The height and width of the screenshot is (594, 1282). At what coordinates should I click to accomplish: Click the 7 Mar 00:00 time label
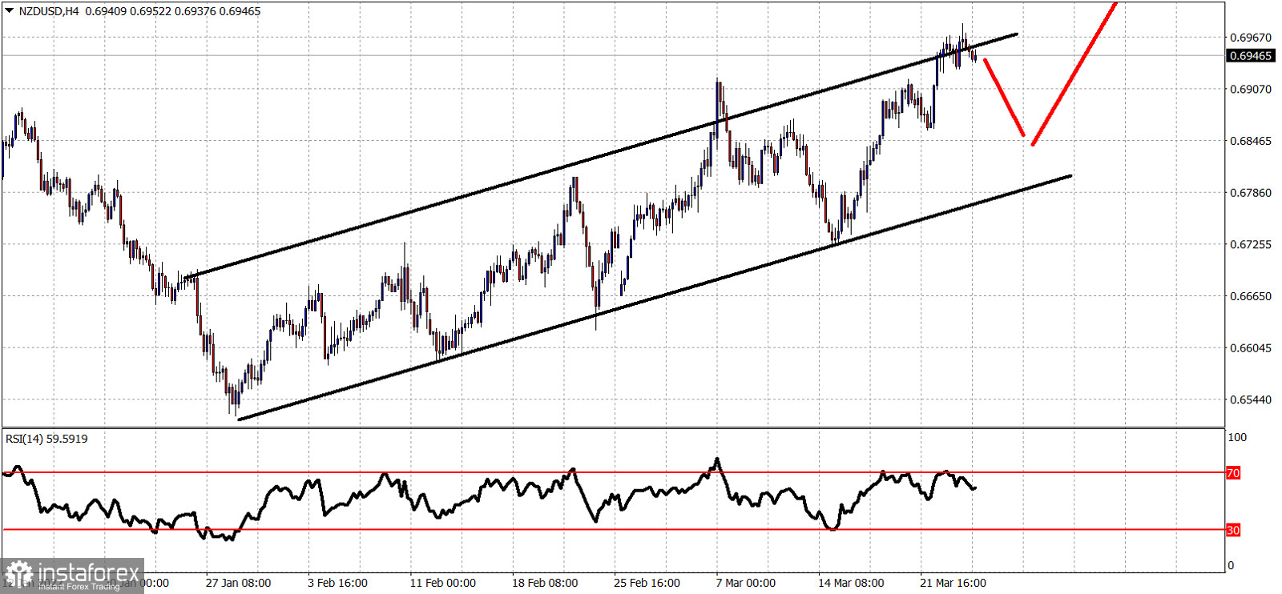(746, 583)
